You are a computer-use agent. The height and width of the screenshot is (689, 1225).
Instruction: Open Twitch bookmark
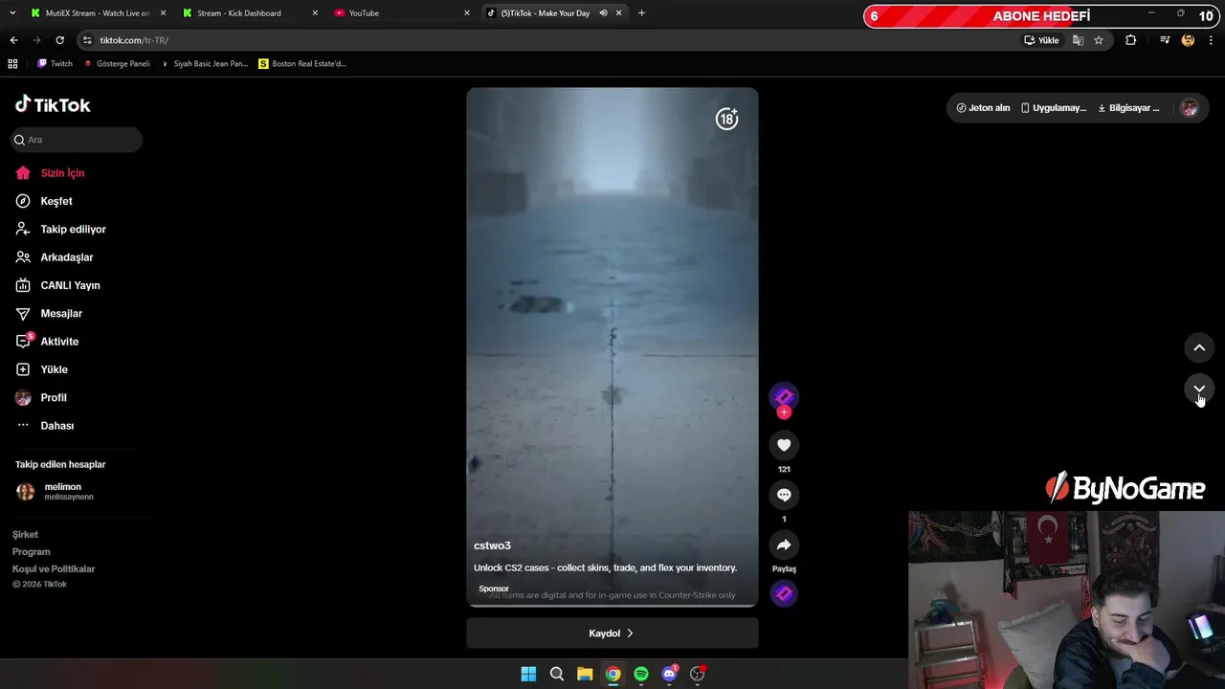55,64
